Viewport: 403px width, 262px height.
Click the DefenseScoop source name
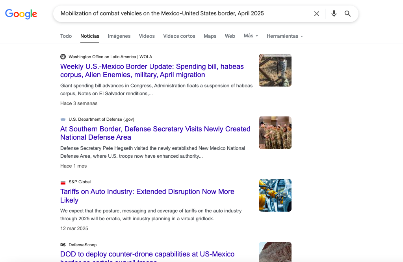coord(82,245)
